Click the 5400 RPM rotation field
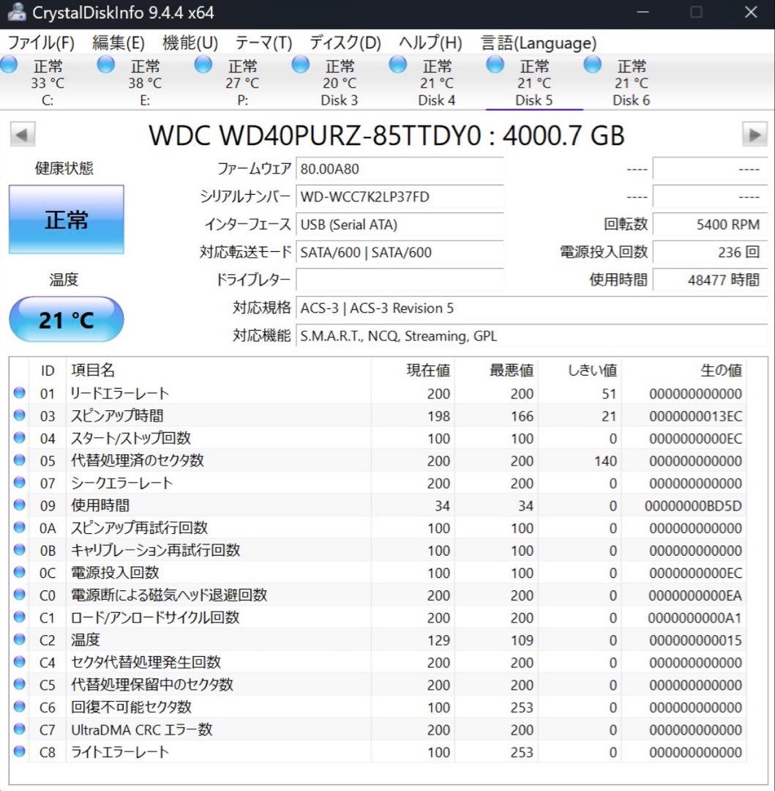Screen dimensions: 775x791 (710, 225)
